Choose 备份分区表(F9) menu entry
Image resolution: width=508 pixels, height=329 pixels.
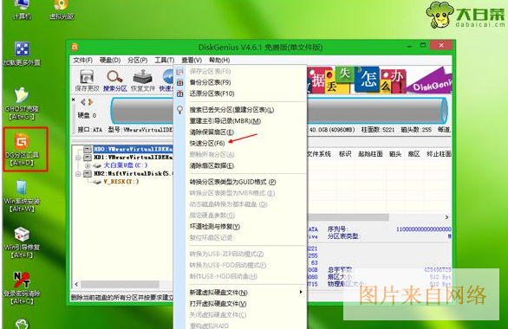point(210,82)
